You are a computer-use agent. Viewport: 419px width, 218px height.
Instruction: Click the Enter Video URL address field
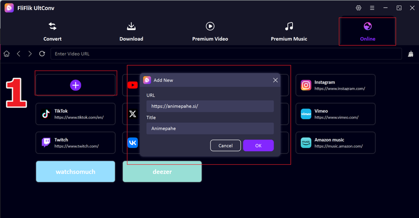(225, 54)
